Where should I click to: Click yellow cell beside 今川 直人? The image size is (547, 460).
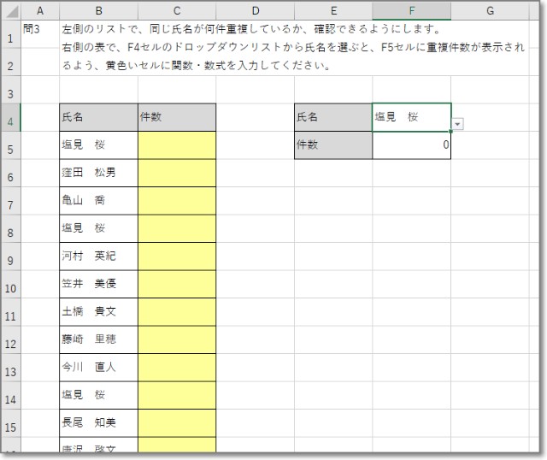coord(176,368)
